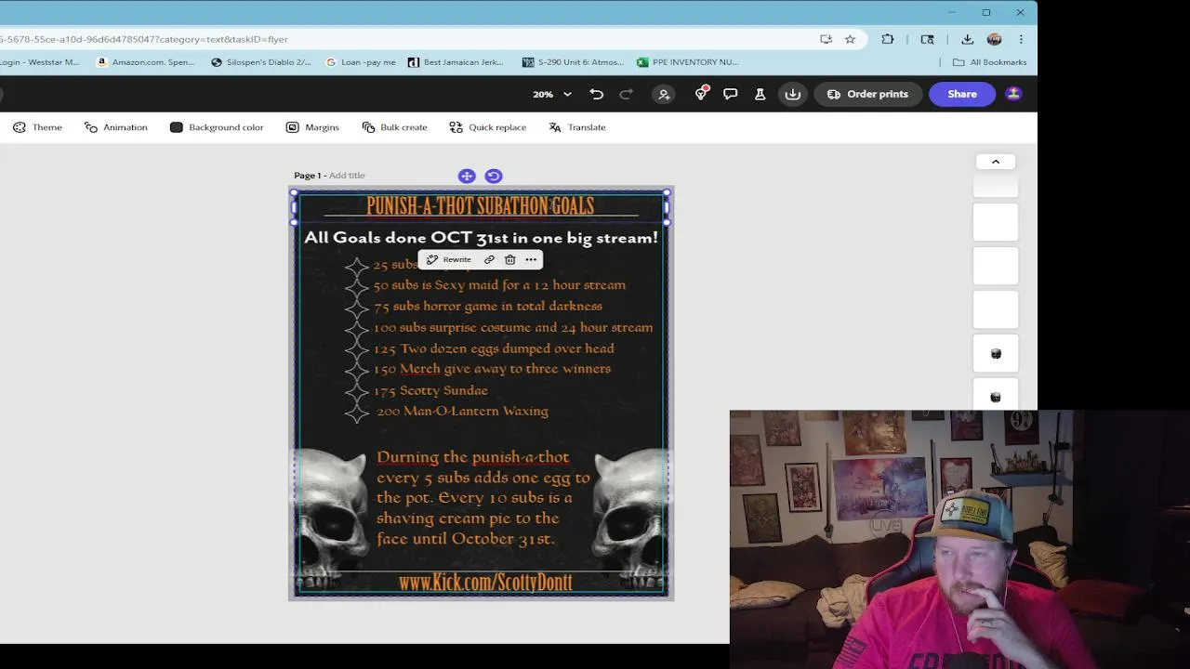Click the tab search icon in the browser toolbar
This screenshot has height=669, width=1190.
pyautogui.click(x=927, y=39)
